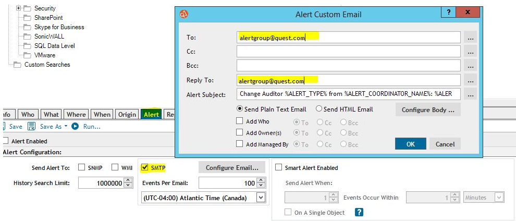Click OK in Alert Custom Email dialog

pyautogui.click(x=410, y=144)
